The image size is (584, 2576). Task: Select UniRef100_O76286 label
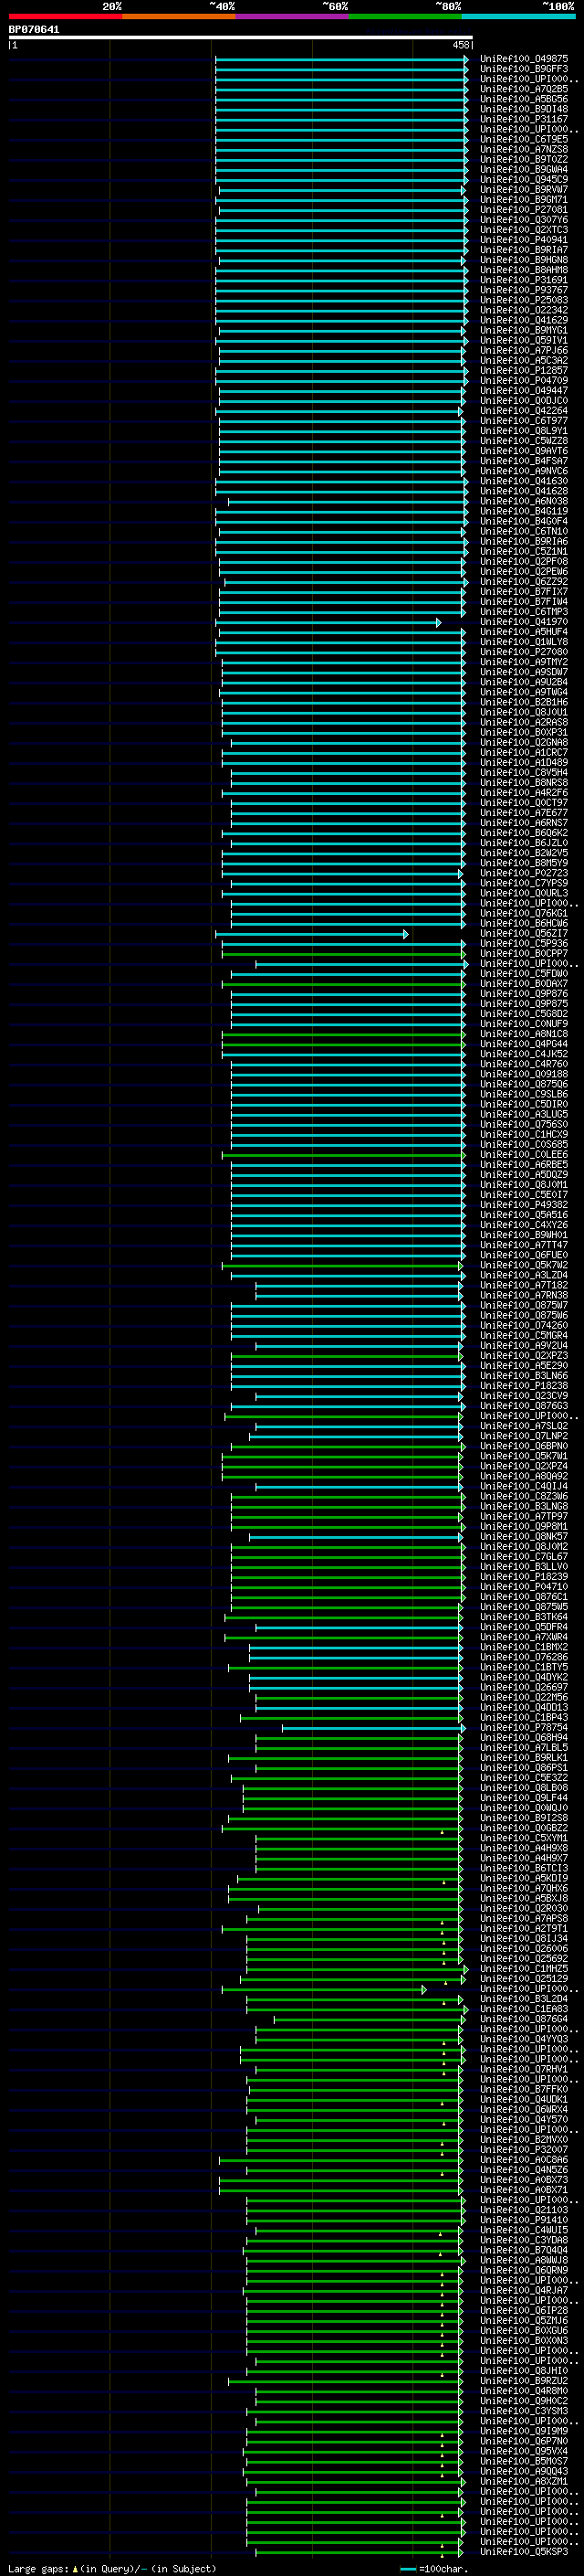click(524, 1657)
